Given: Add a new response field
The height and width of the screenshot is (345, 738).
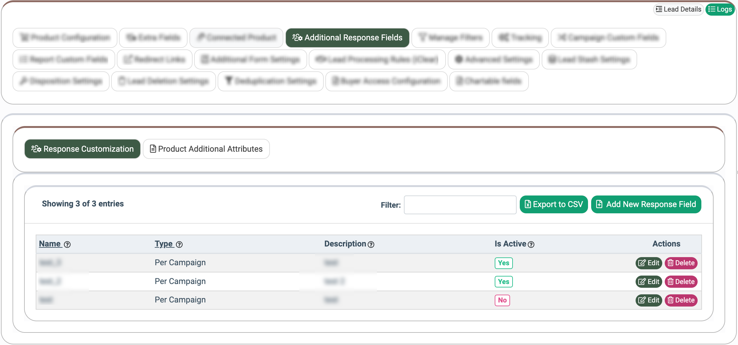Looking at the screenshot, I should (x=646, y=205).
